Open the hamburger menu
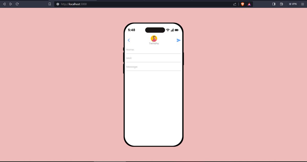 (x=302, y=4)
